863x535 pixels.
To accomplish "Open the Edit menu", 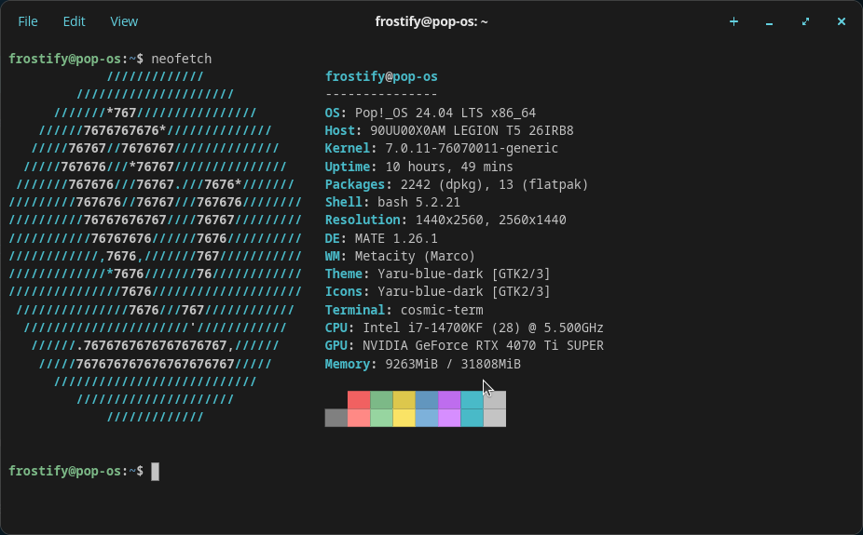I will click(74, 21).
